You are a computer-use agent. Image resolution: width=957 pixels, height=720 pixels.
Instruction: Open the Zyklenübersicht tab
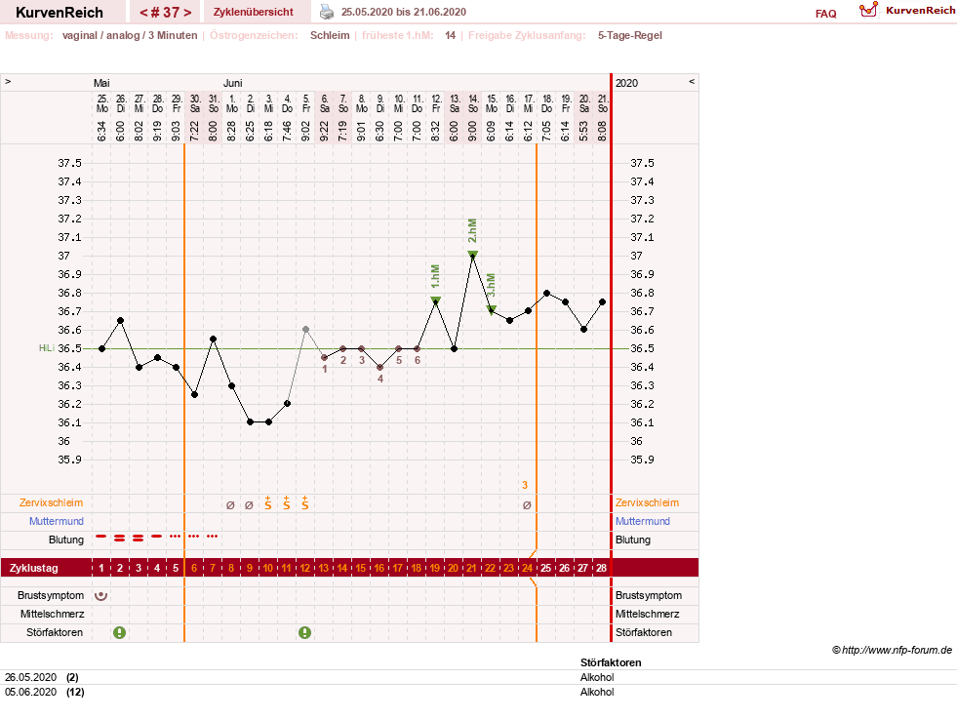[254, 12]
